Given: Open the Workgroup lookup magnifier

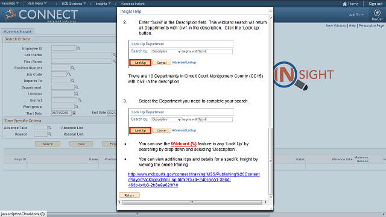Looking at the screenshot, I should [77, 107].
